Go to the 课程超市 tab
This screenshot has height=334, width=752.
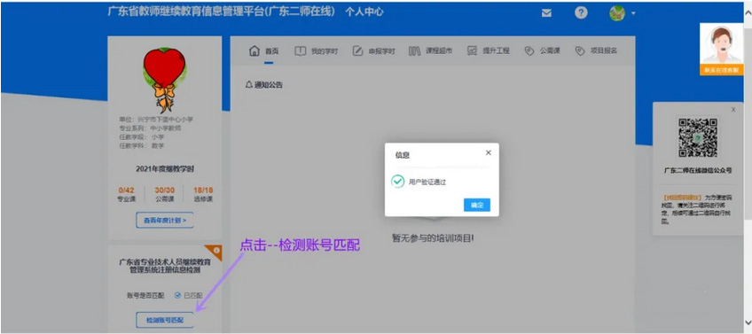[x=439, y=50]
